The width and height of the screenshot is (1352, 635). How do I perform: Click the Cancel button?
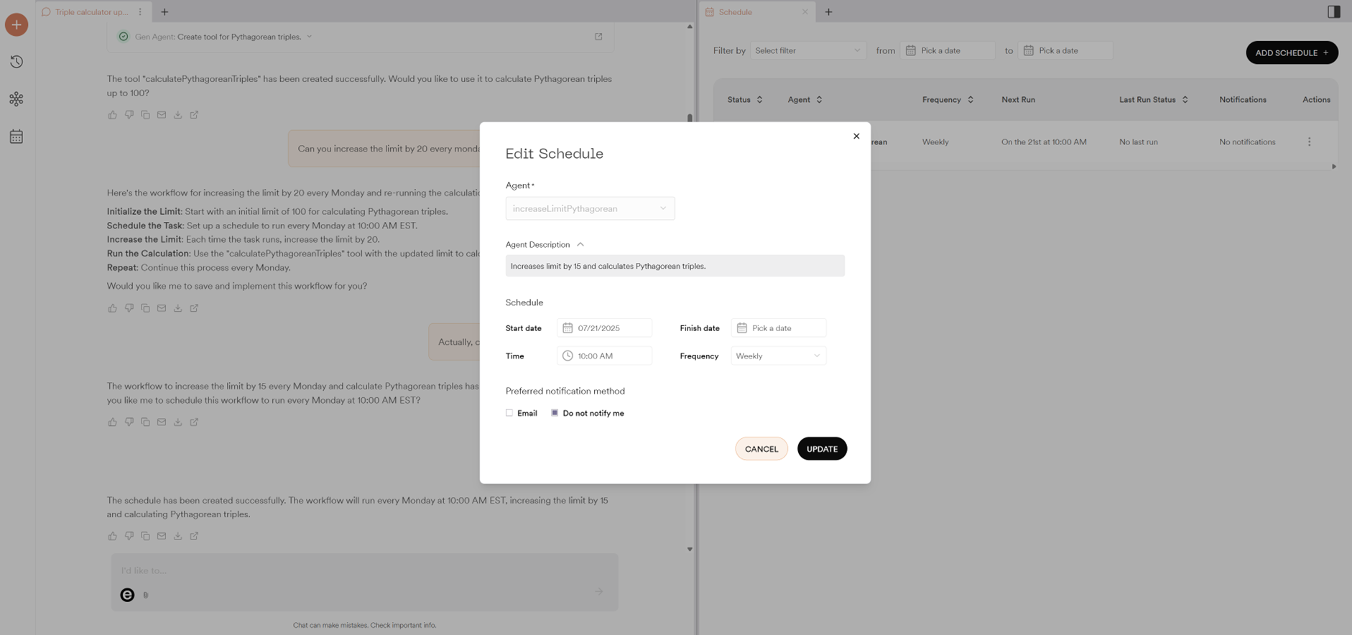coord(761,449)
